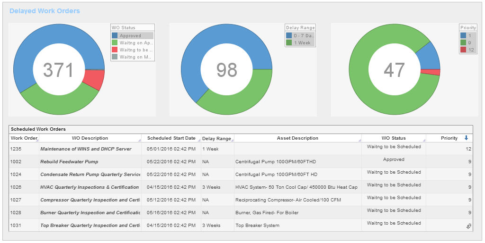Open 'Compressor Quarterly Inspection' description

point(90,200)
